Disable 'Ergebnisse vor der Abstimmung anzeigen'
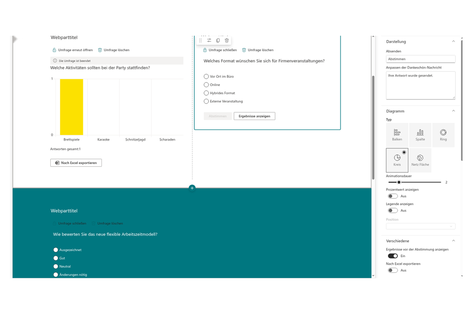 click(x=393, y=256)
